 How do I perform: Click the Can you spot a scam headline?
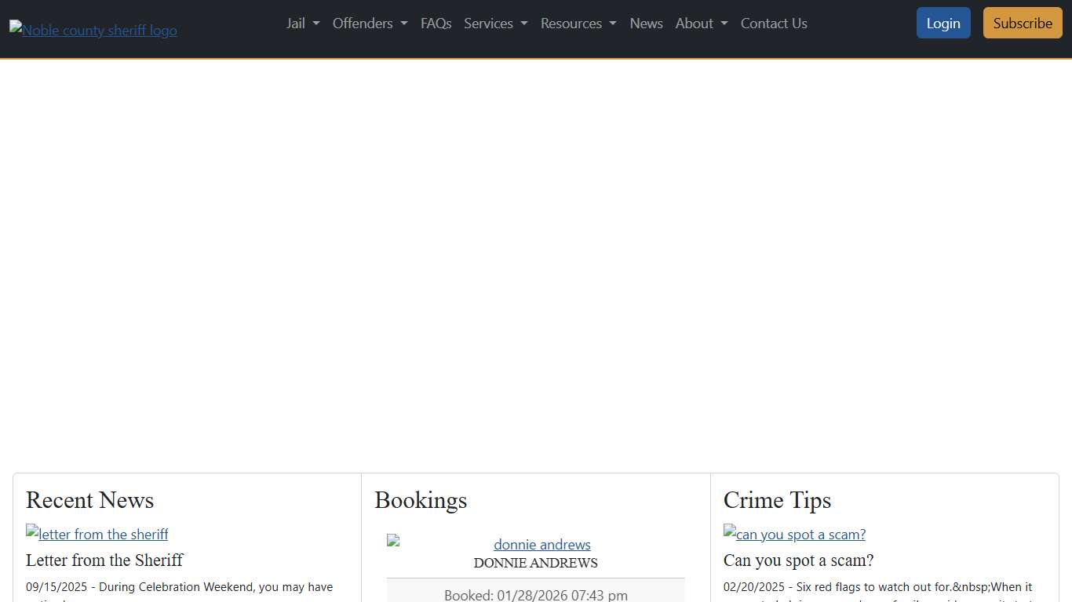798,560
